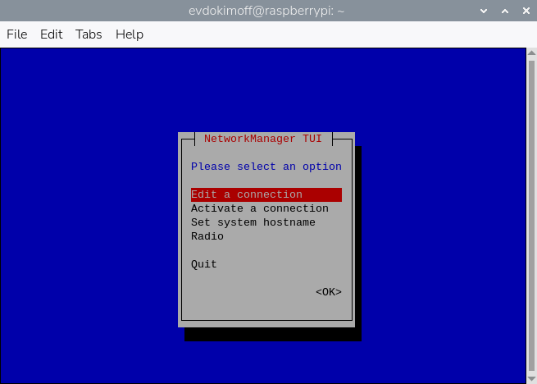Click the NetworkManager TUI dialog title
This screenshot has height=384, width=537.
262,139
